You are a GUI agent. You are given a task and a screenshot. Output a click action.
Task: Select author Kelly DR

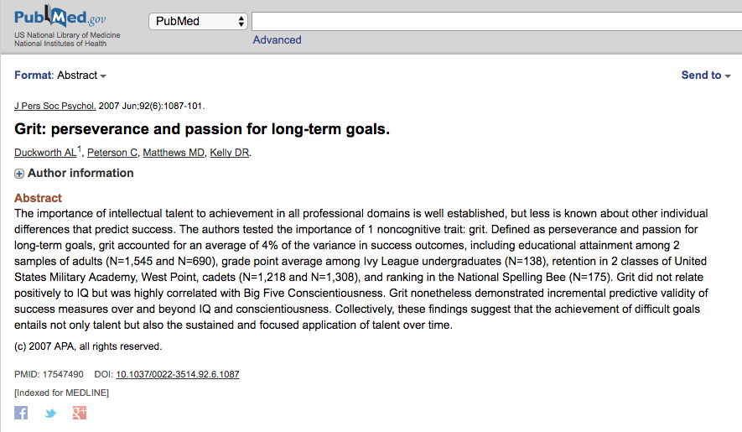230,153
